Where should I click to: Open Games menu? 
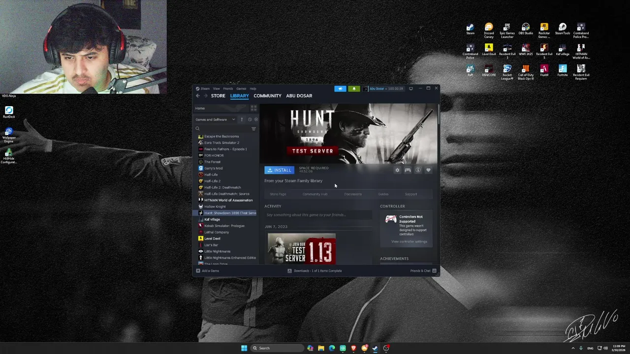click(x=241, y=88)
